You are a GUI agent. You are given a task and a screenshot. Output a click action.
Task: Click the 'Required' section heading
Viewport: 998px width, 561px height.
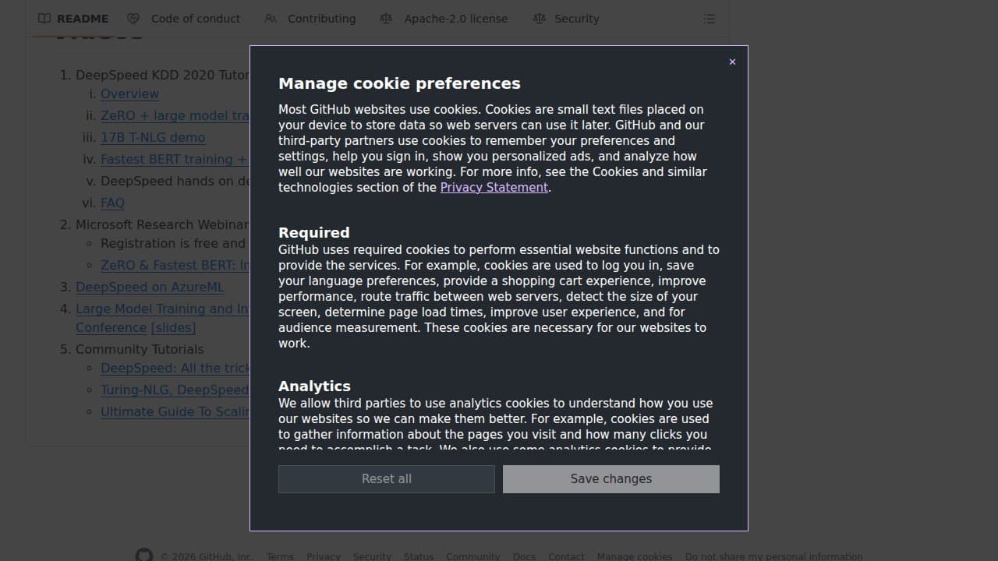click(314, 233)
